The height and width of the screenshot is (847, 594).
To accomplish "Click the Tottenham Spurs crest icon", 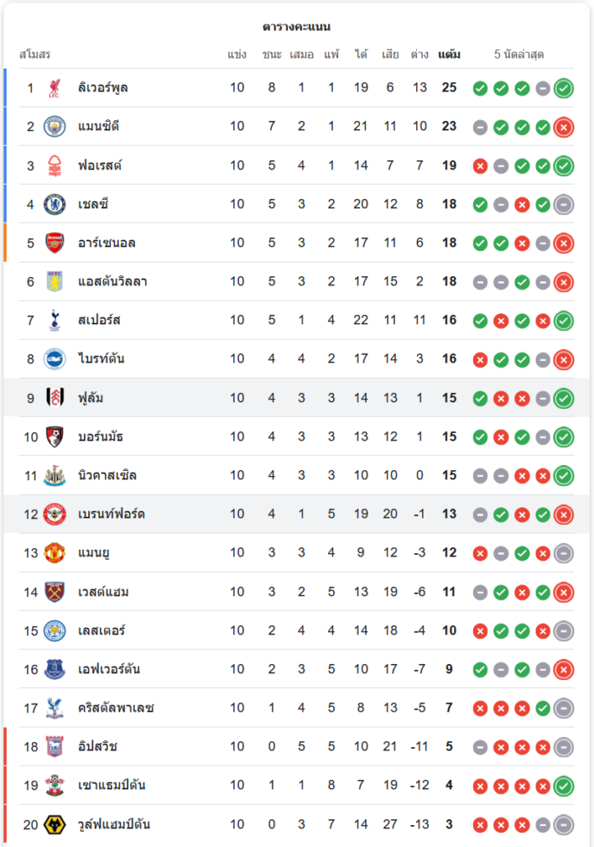I will click(x=54, y=320).
